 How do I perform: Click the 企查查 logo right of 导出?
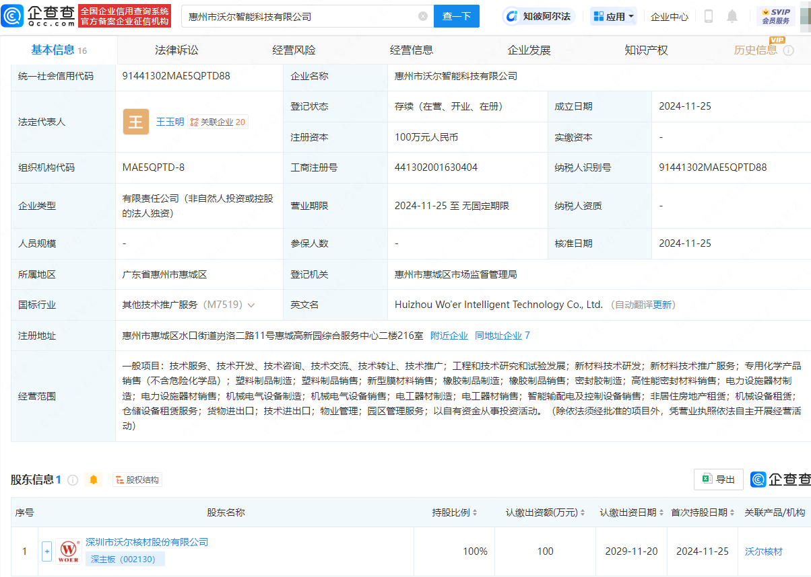(780, 479)
